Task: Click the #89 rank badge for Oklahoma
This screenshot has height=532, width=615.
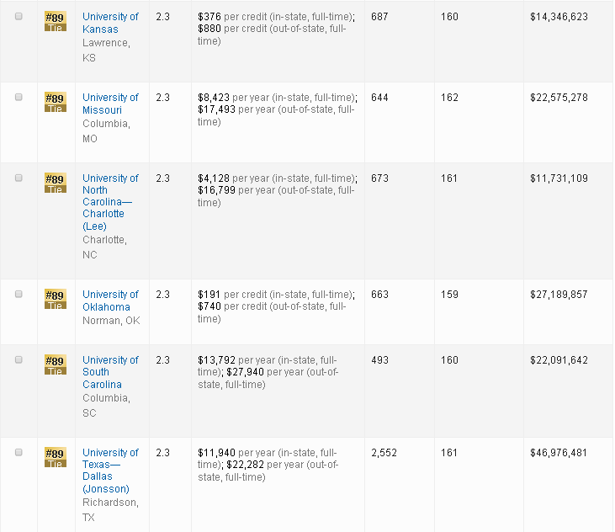Action: coord(55,299)
